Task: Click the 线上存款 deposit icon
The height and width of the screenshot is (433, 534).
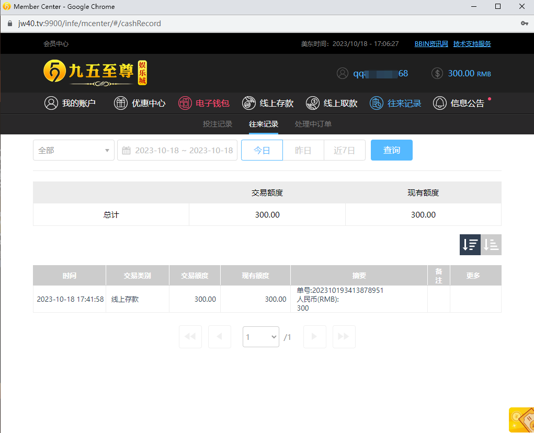Action: pyautogui.click(x=249, y=103)
